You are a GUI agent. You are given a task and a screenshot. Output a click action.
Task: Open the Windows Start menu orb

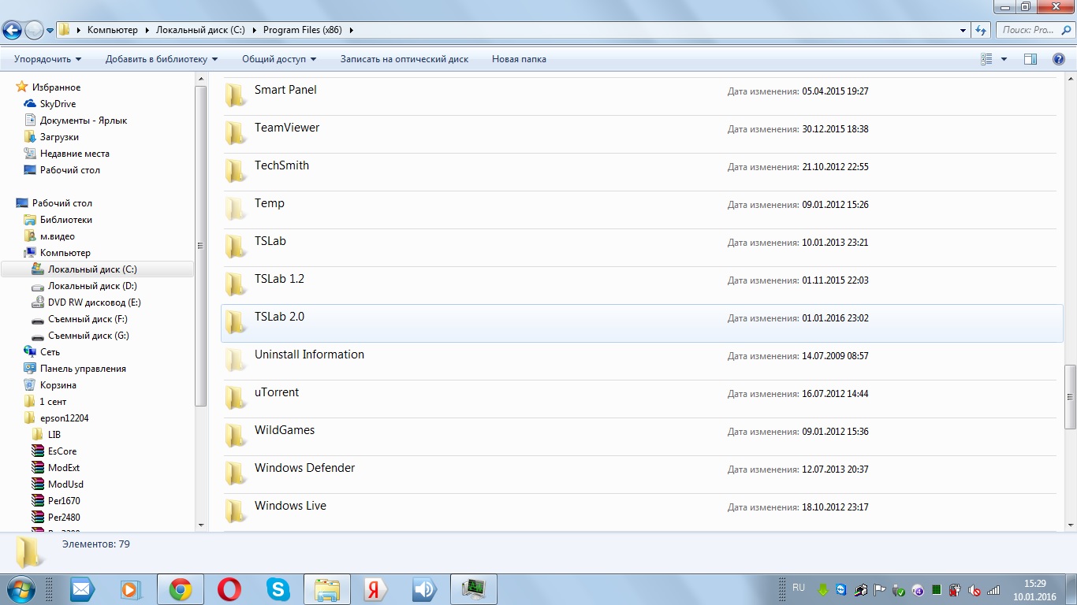tap(20, 588)
